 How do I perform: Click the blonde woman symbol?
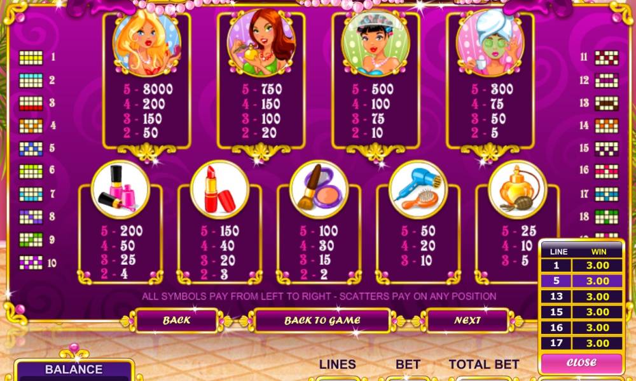(x=146, y=42)
